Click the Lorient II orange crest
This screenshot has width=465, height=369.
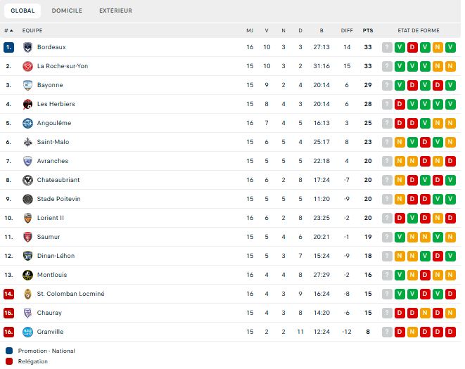(27, 218)
